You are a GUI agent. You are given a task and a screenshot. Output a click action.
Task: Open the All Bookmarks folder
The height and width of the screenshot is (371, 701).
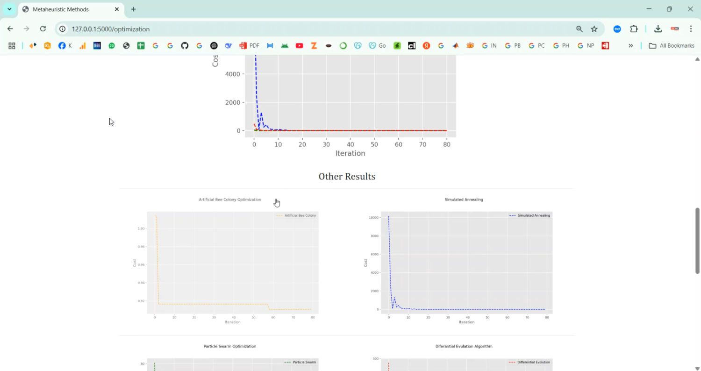coord(672,46)
